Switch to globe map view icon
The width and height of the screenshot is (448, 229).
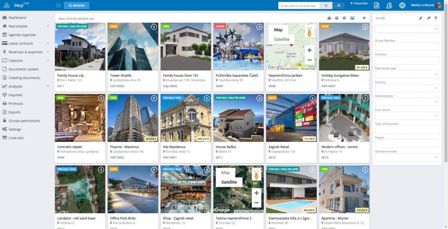(336, 18)
